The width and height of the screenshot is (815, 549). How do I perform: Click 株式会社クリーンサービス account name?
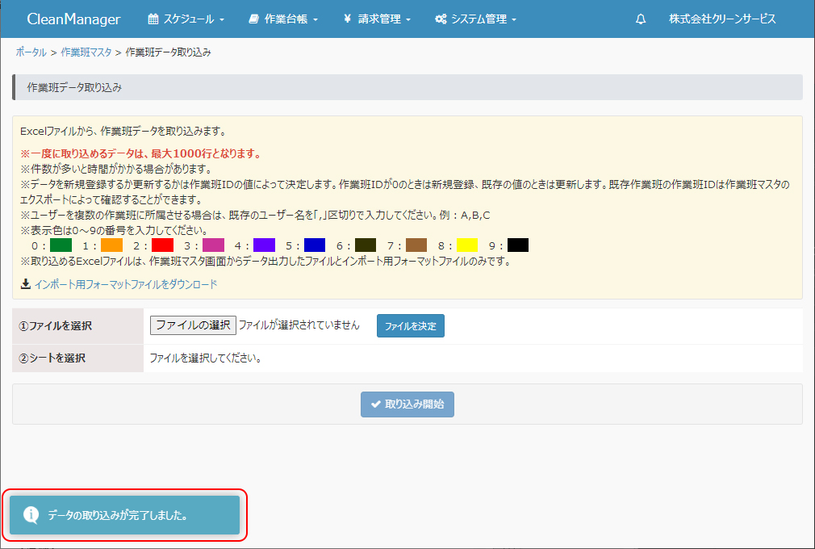click(722, 19)
